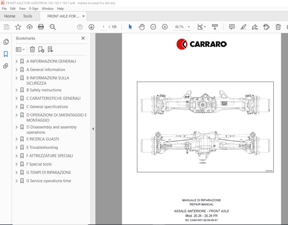Switch to the Tools tab

pos(27,16)
